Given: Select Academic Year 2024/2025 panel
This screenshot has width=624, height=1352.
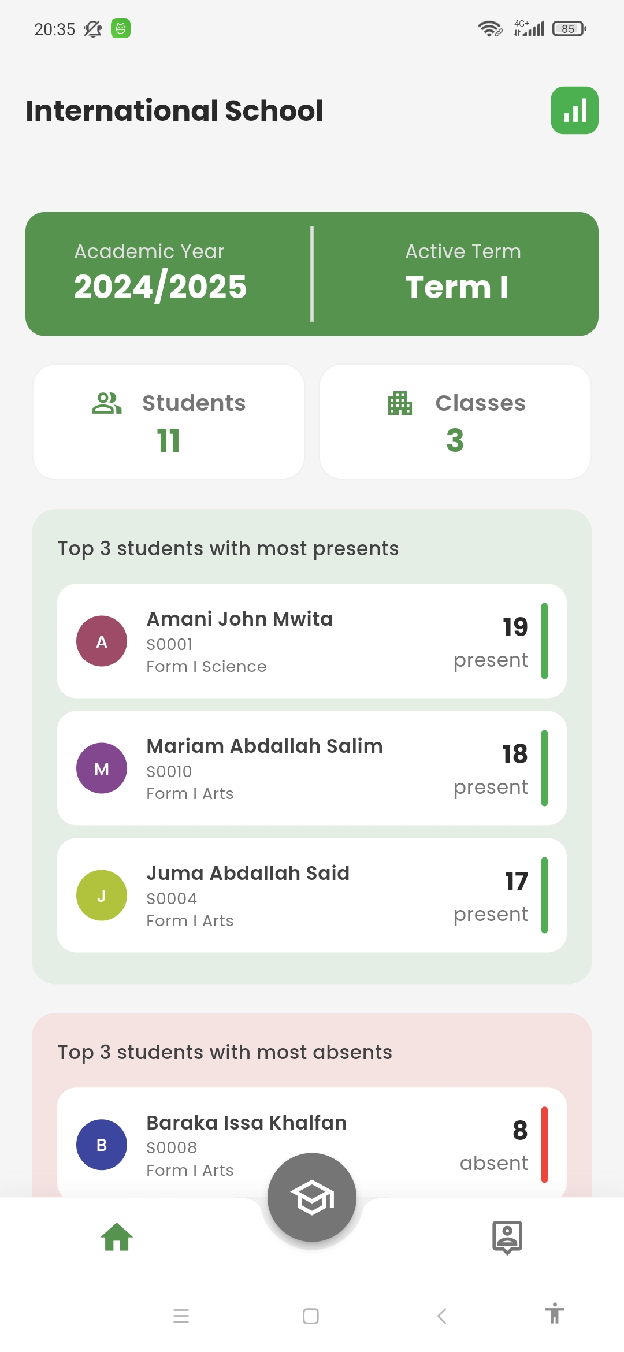Looking at the screenshot, I should [161, 274].
